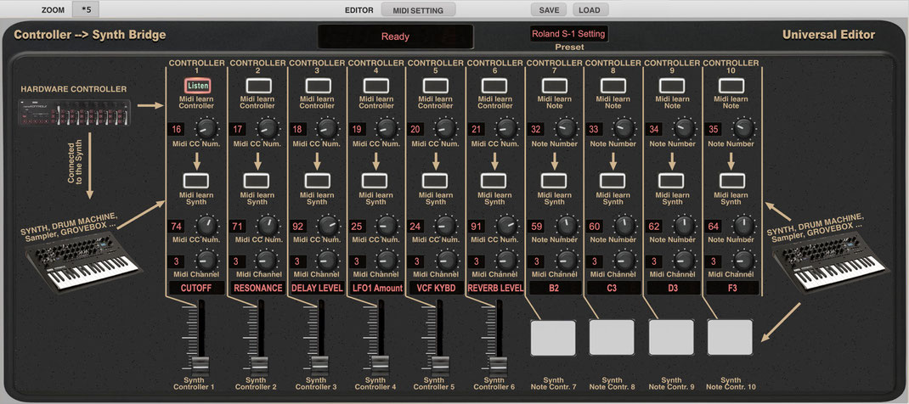Screen dimensions: 909x404
Task: Open MIDI SETTING in the top bar
Action: pyautogui.click(x=418, y=10)
